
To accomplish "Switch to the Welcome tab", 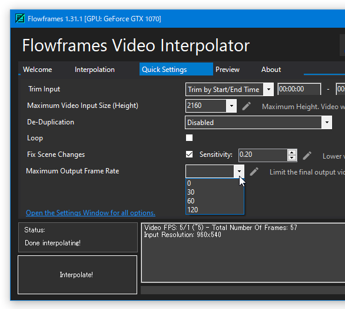I will click(38, 70).
